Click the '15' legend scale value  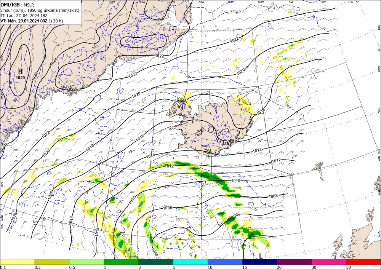pos(245,267)
